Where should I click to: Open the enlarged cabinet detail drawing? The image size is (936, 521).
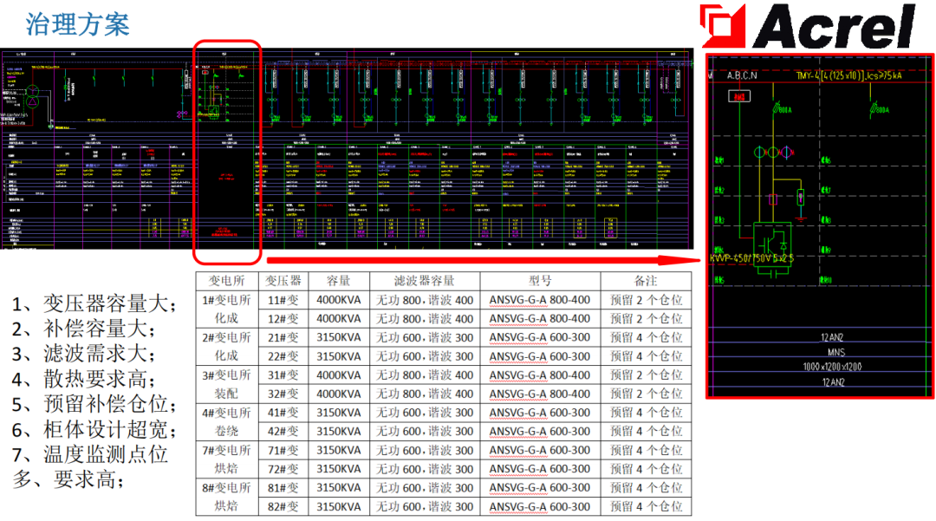coord(820,225)
